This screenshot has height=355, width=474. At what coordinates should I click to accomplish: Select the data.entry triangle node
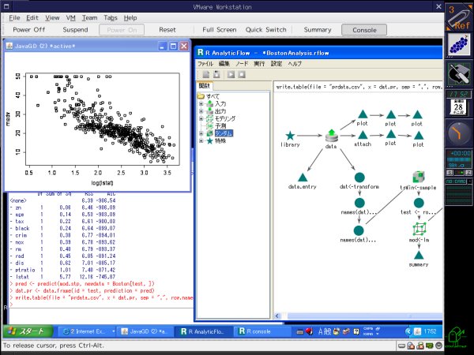coord(303,177)
